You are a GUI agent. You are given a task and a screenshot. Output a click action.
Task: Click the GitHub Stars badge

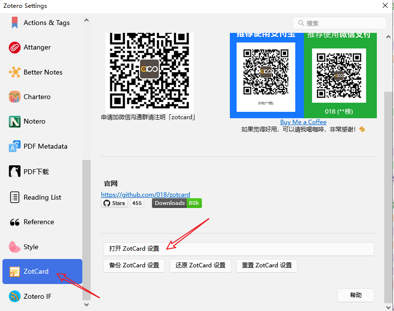[114, 203]
